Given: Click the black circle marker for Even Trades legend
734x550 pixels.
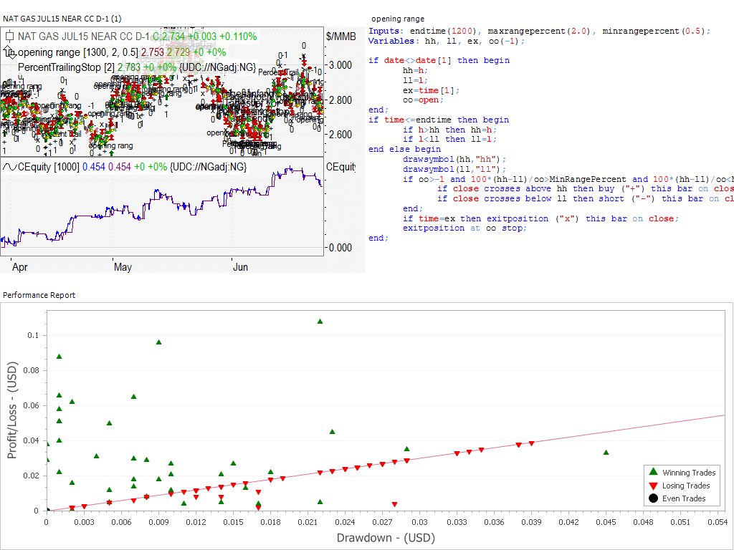Looking at the screenshot, I should (654, 498).
